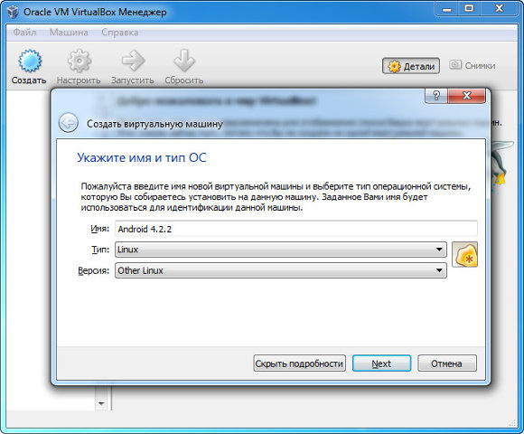
Task: Click the OS type logo image
Action: tap(465, 255)
